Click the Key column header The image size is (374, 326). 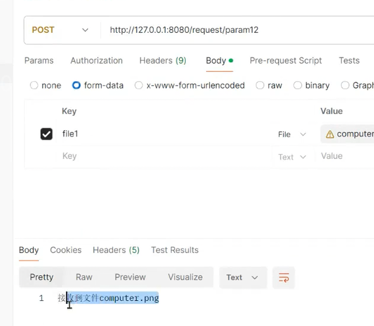pyautogui.click(x=69, y=111)
